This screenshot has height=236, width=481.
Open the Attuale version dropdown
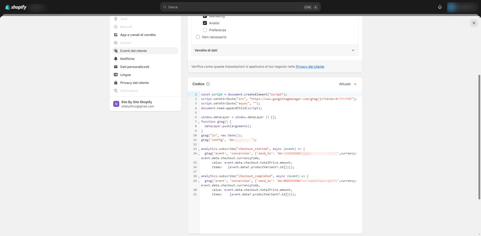[x=348, y=84]
